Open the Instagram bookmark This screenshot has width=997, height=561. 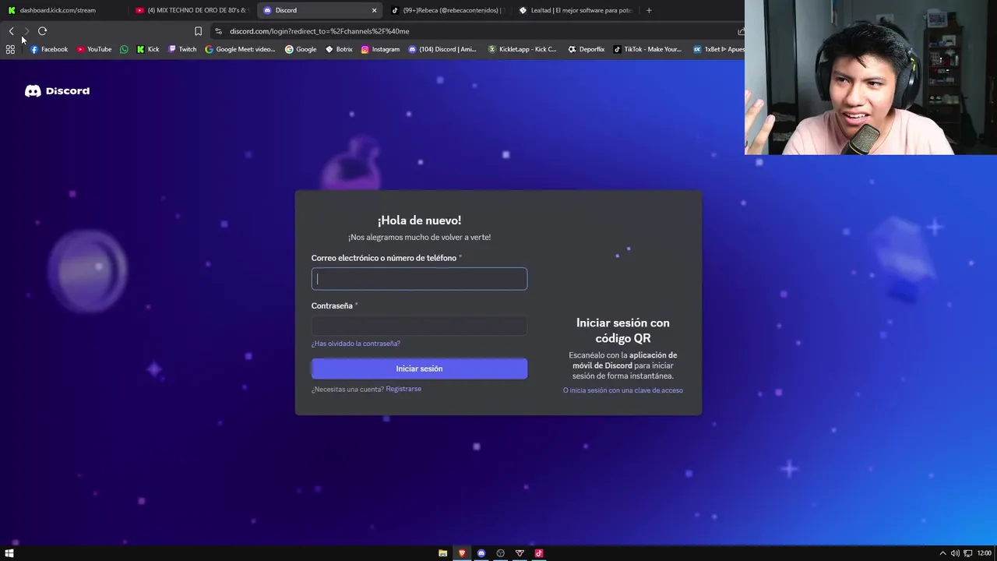380,49
